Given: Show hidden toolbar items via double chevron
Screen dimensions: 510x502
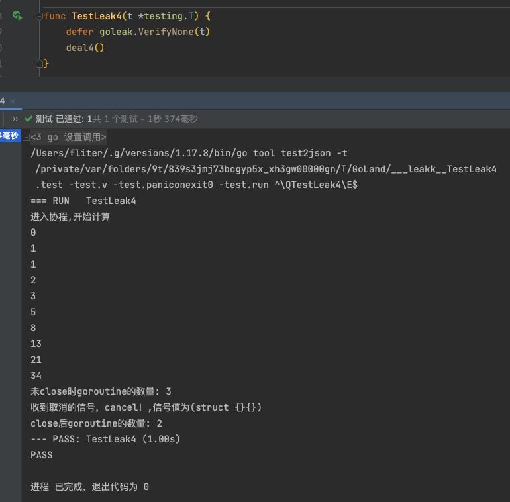Looking at the screenshot, I should click(x=15, y=119).
